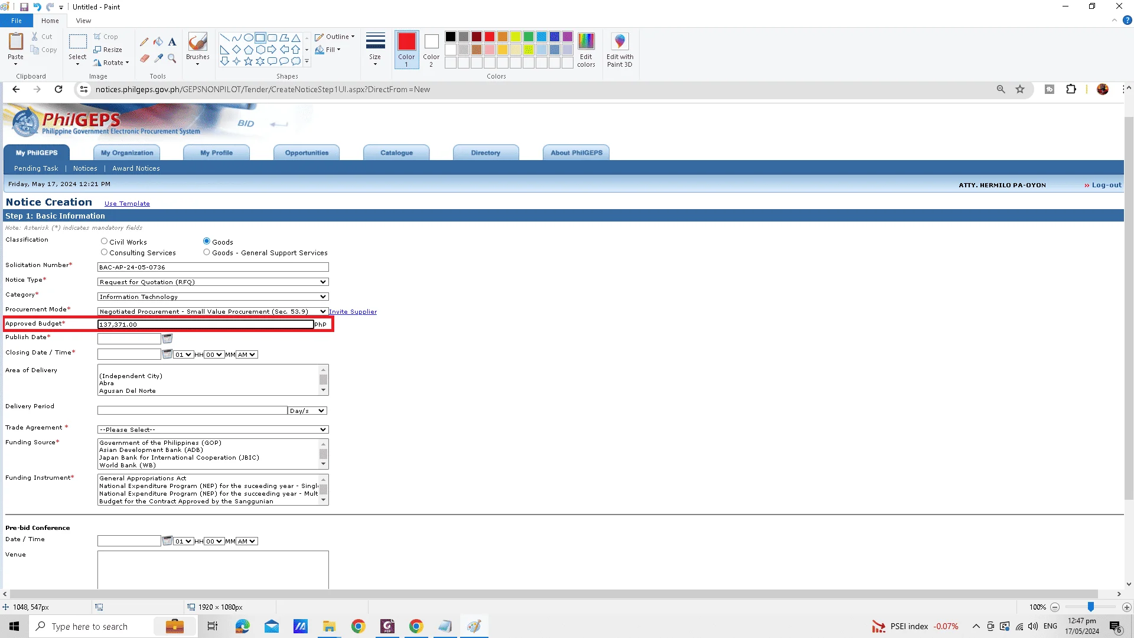Click the Use Template link

(x=127, y=204)
